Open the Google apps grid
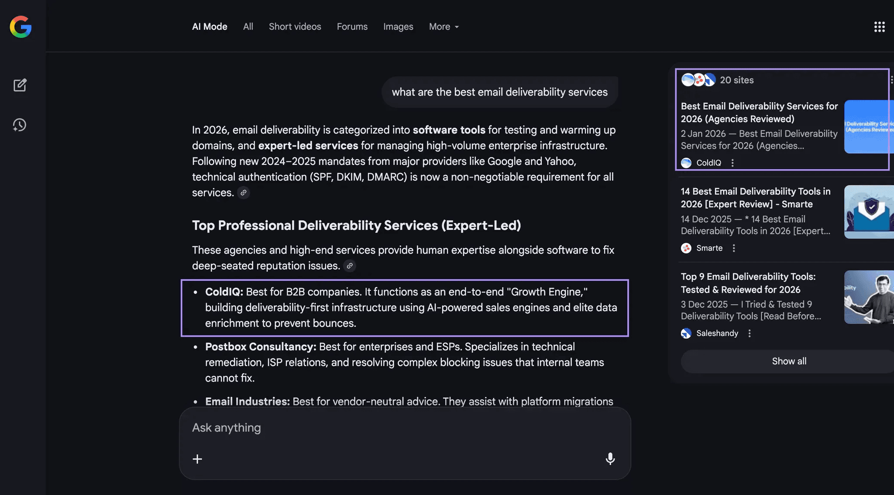This screenshot has width=894, height=495. point(879,27)
